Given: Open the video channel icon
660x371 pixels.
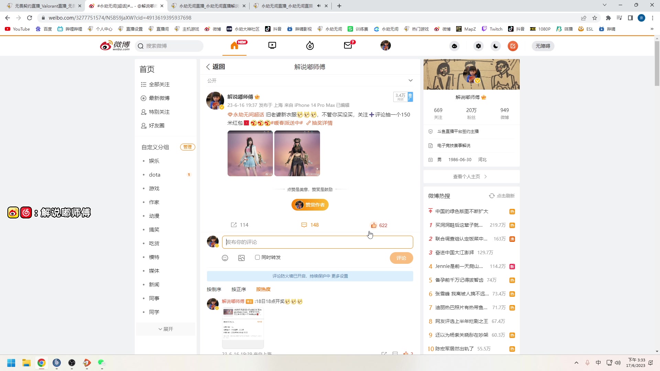Looking at the screenshot, I should point(272,45).
